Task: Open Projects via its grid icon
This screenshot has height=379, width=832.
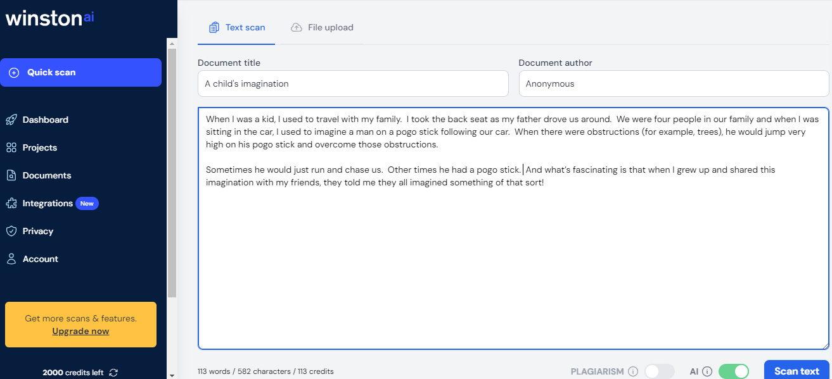Action: [11, 147]
